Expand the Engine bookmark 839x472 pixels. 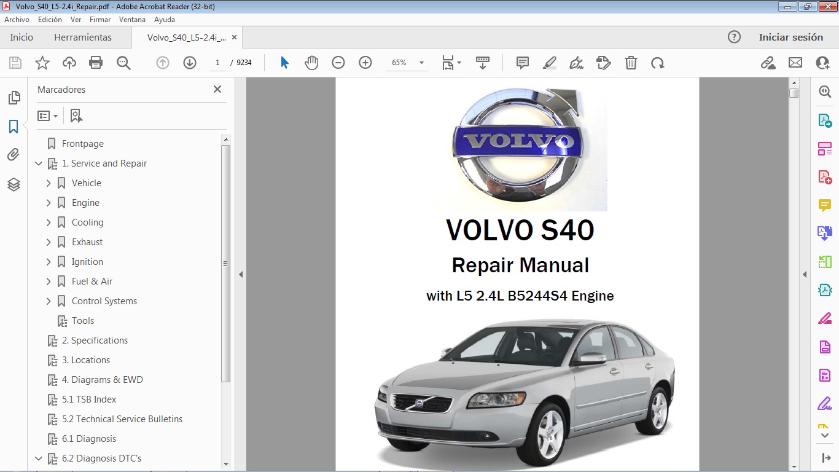(x=49, y=202)
